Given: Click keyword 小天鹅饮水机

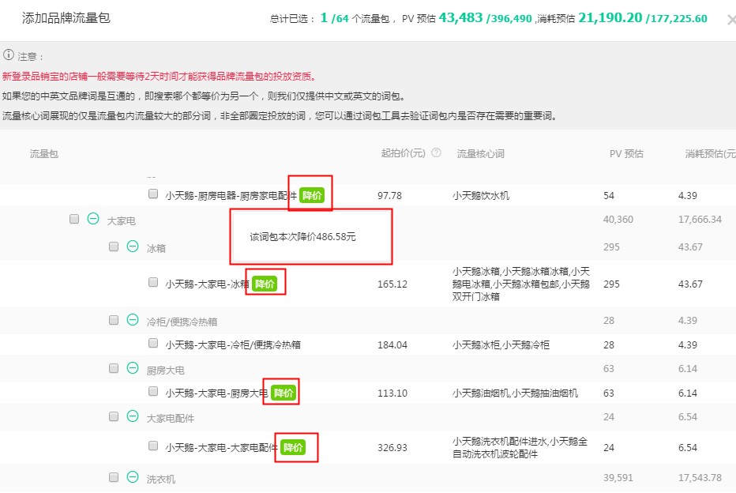Looking at the screenshot, I should [481, 196].
